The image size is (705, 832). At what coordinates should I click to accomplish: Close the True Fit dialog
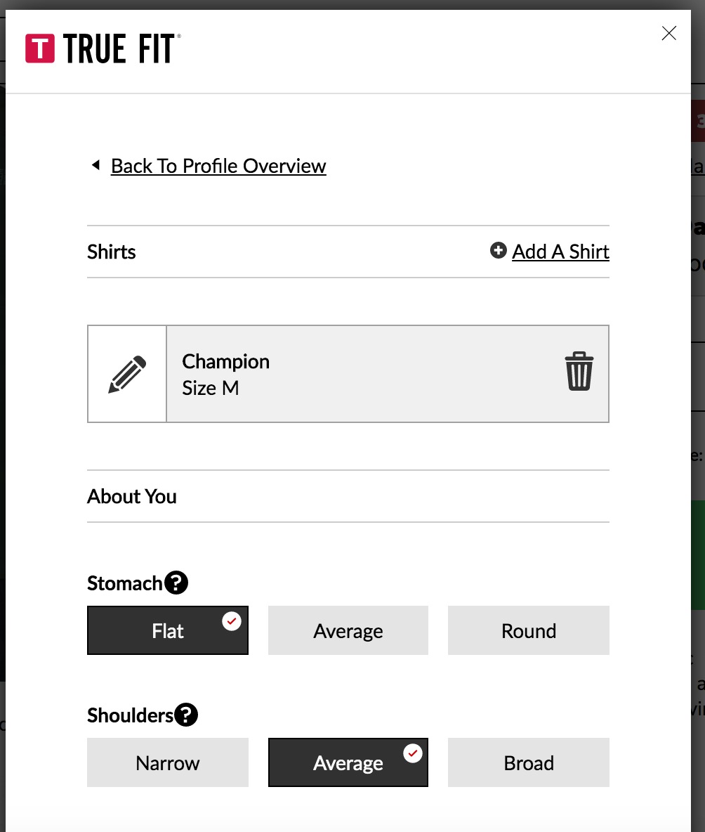click(669, 33)
